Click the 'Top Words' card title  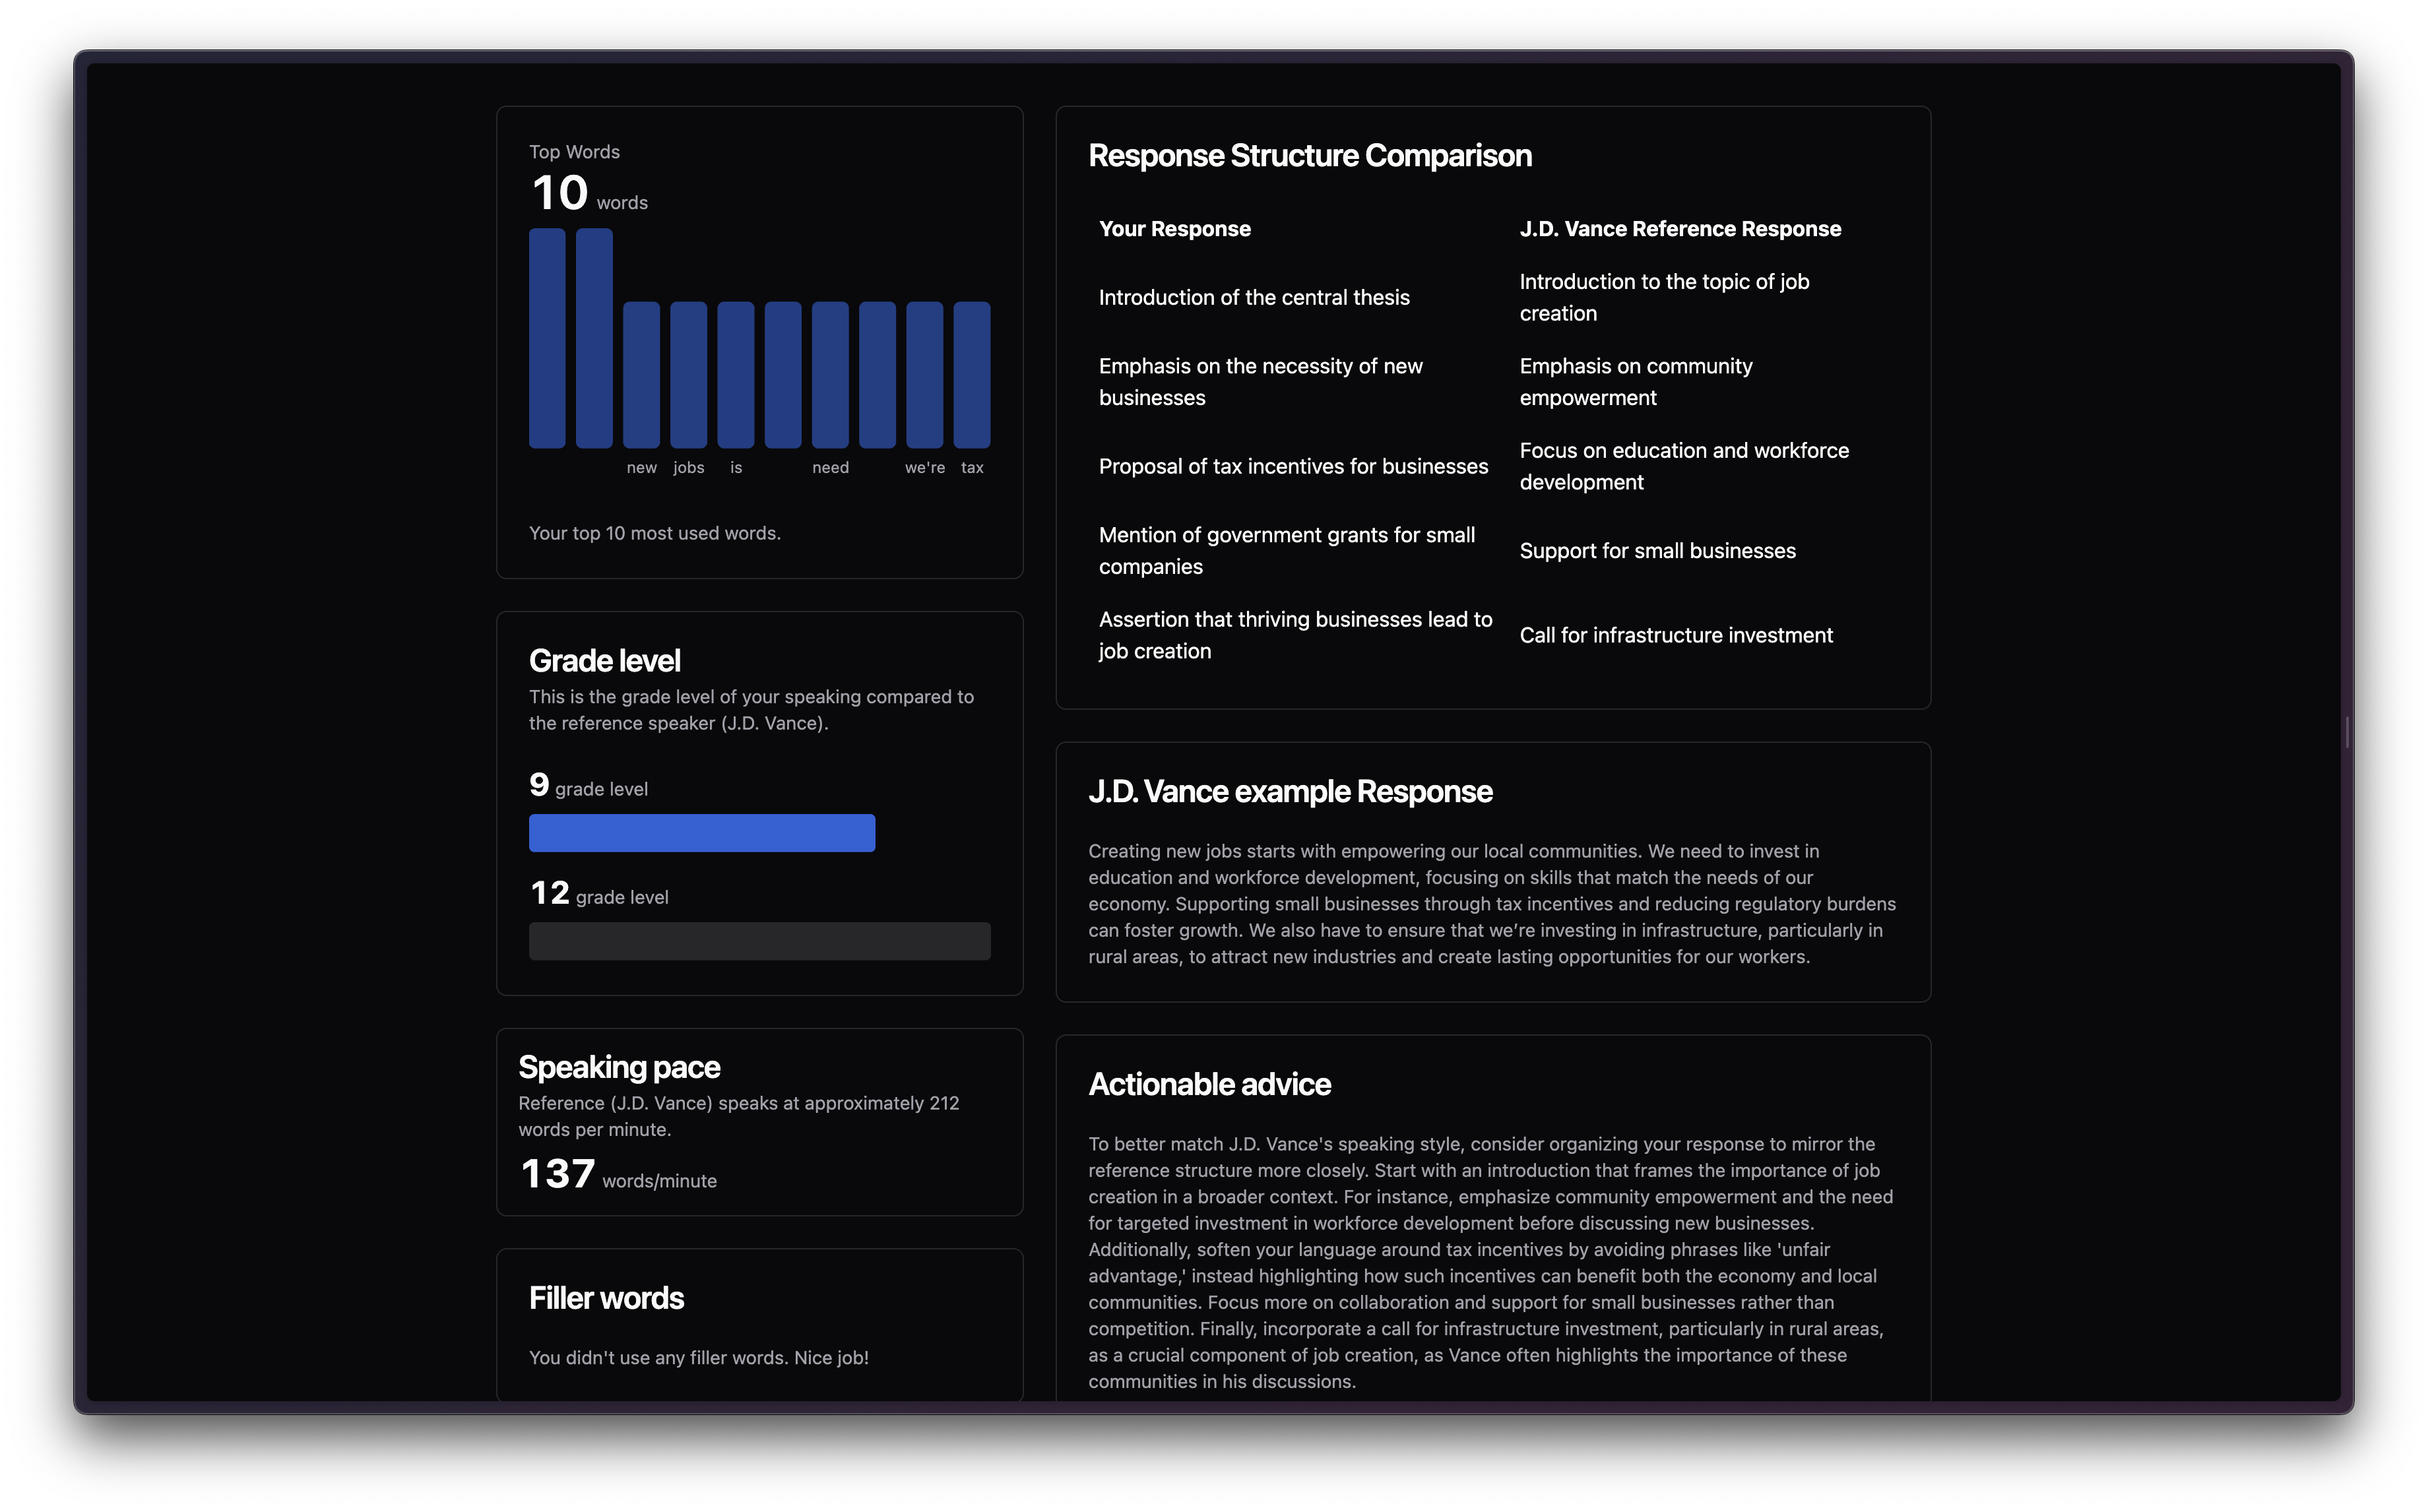coord(574,151)
